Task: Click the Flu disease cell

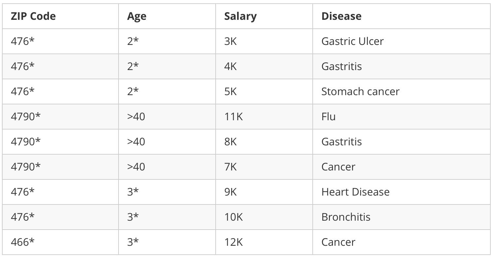Action: tap(329, 117)
